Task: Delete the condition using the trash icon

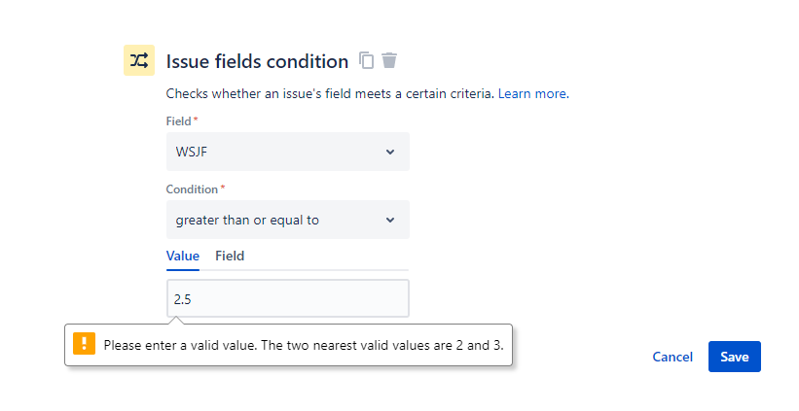Action: 389,60
